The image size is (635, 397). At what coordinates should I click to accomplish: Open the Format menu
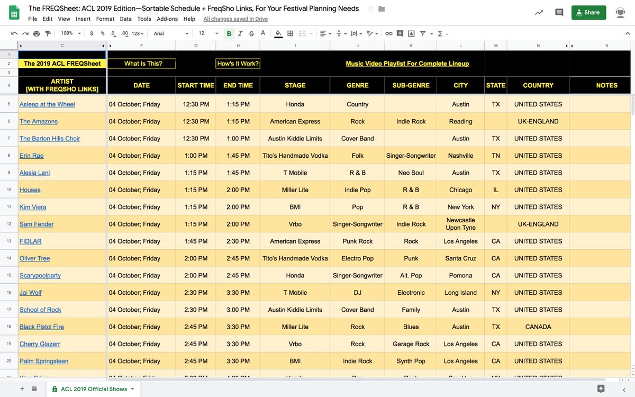[105, 19]
